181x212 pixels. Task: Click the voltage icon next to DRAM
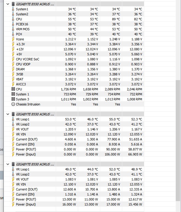[x=13, y=69]
